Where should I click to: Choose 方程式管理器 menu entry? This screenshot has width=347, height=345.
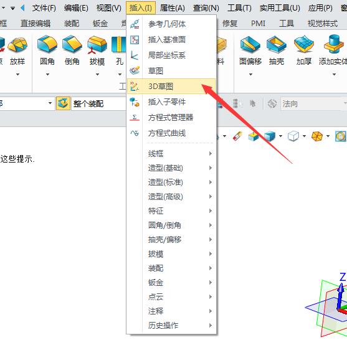point(171,118)
